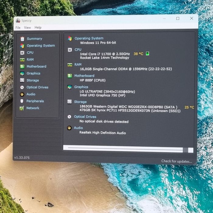Click the RAM icon in summary pane

point(70,65)
